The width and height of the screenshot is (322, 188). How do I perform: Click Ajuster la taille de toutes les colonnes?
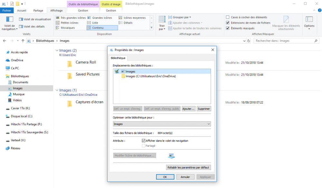(195, 28)
